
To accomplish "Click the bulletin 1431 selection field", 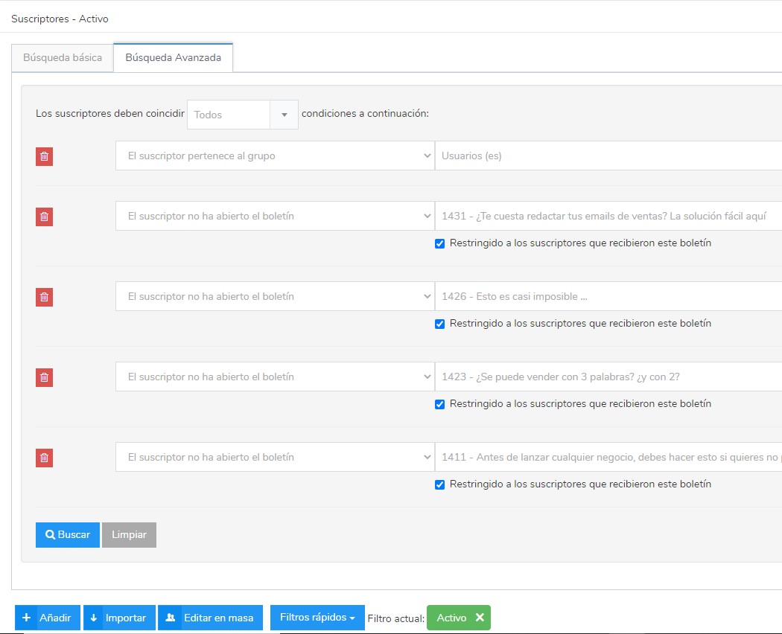I will point(608,216).
